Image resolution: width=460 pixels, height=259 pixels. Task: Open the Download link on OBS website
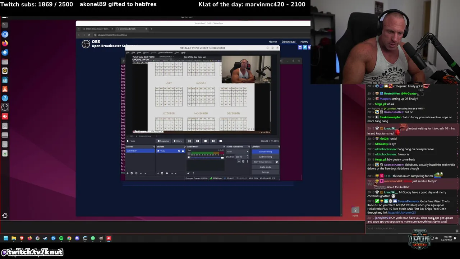289,42
